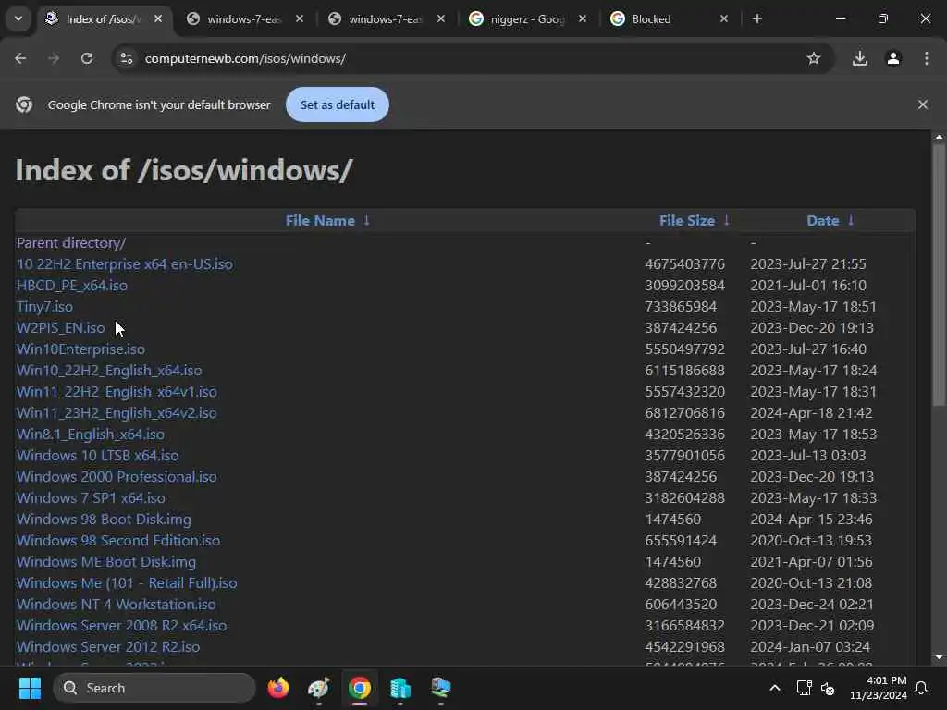The width and height of the screenshot is (947, 710).
Task: Download Win11_23H2_English_x64v2.iso
Action: [x=117, y=413]
